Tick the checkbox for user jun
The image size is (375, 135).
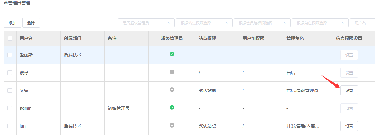point(10,126)
